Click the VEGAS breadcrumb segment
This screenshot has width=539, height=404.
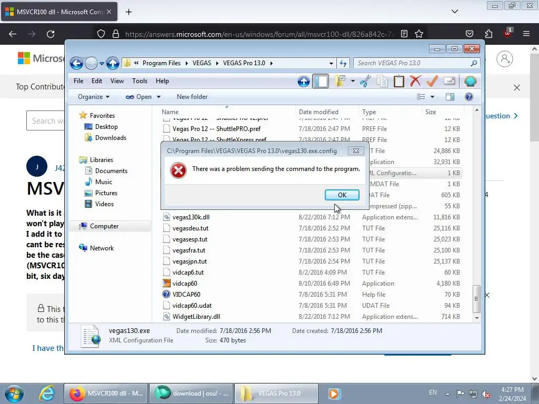click(202, 63)
